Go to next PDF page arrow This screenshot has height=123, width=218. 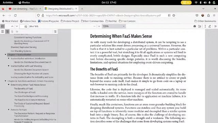tap(17, 26)
